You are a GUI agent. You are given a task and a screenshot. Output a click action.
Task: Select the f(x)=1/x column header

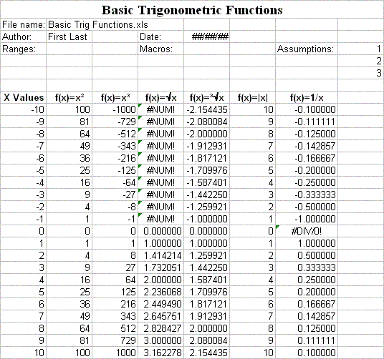point(307,97)
